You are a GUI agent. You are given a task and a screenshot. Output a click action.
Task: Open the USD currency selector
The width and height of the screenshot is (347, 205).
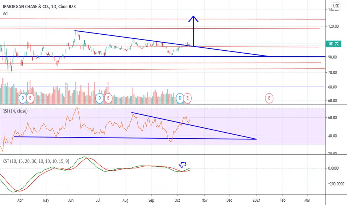click(336, 6)
